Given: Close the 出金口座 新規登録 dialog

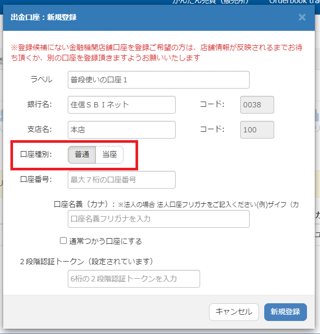Looking at the screenshot, I should (302, 17).
